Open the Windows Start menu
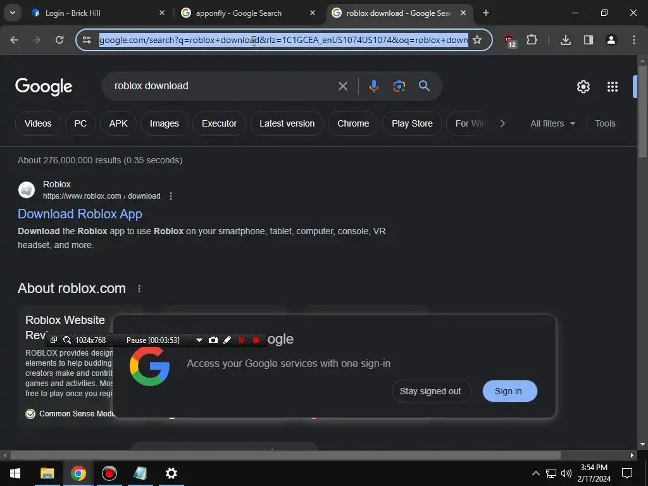Screen dimensions: 648x486 tap(15, 473)
